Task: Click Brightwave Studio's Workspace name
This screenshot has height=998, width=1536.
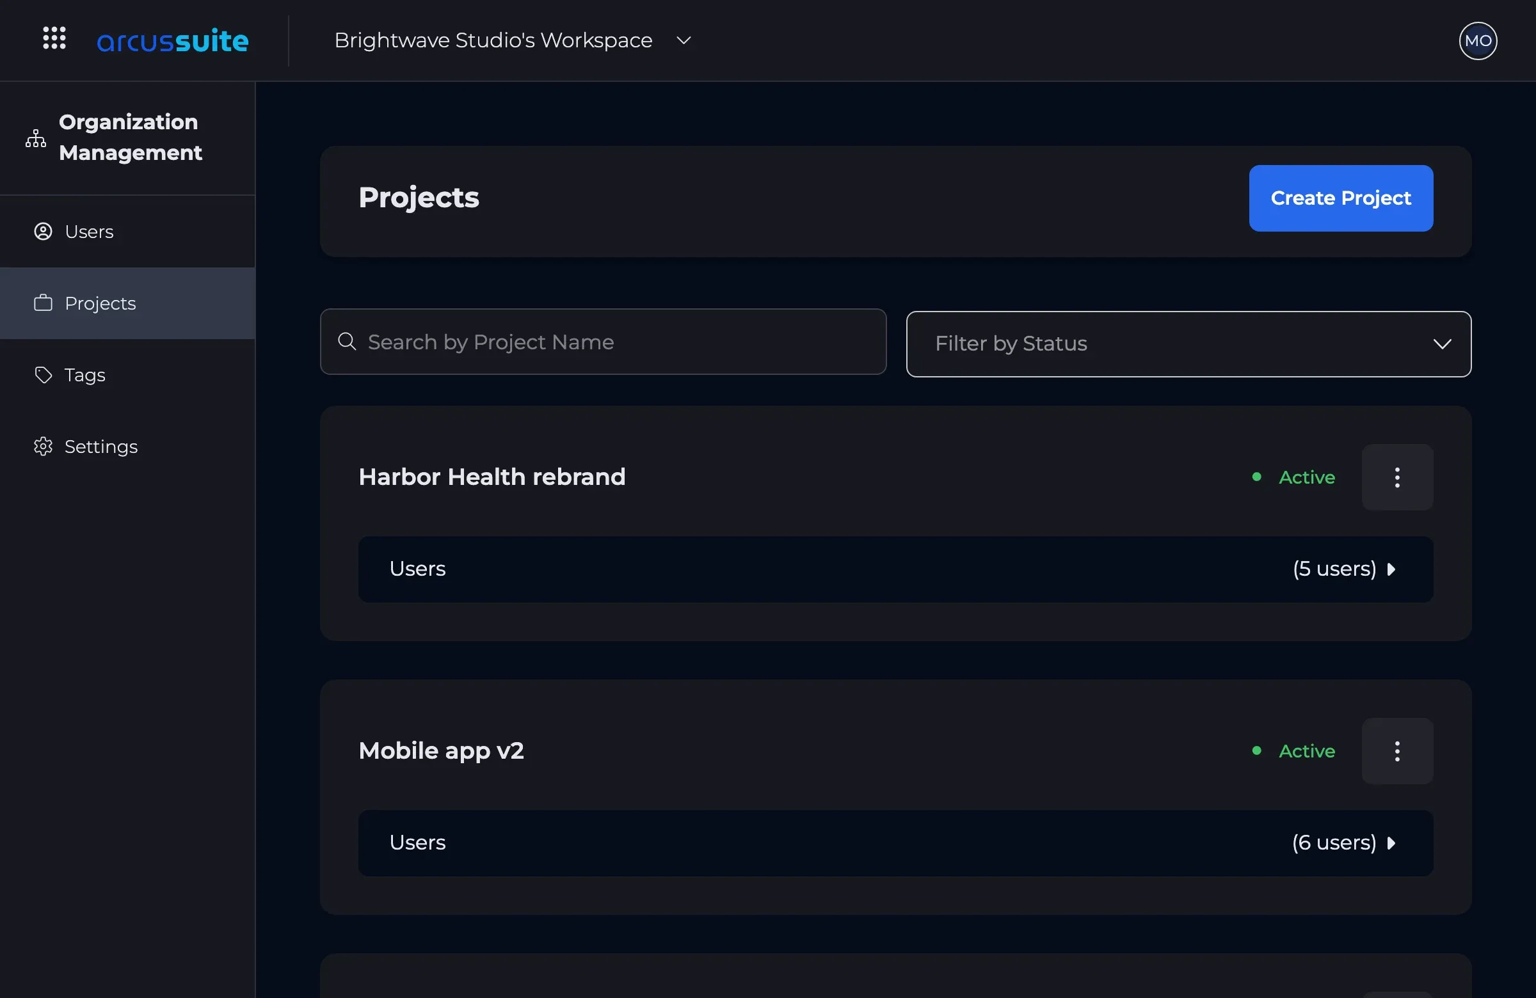Action: tap(493, 41)
